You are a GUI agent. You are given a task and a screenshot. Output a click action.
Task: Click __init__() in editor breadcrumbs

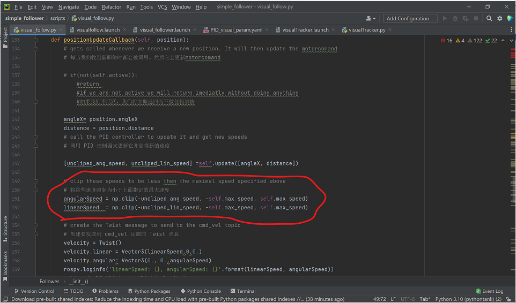79,282
